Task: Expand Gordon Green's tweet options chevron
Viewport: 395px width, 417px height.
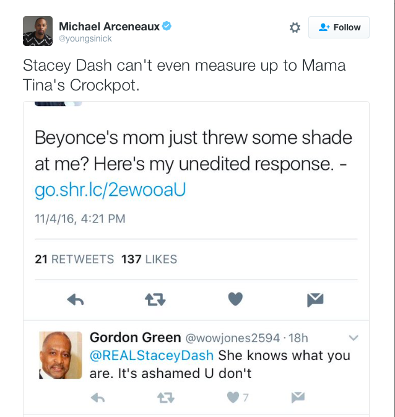Action: [x=354, y=338]
